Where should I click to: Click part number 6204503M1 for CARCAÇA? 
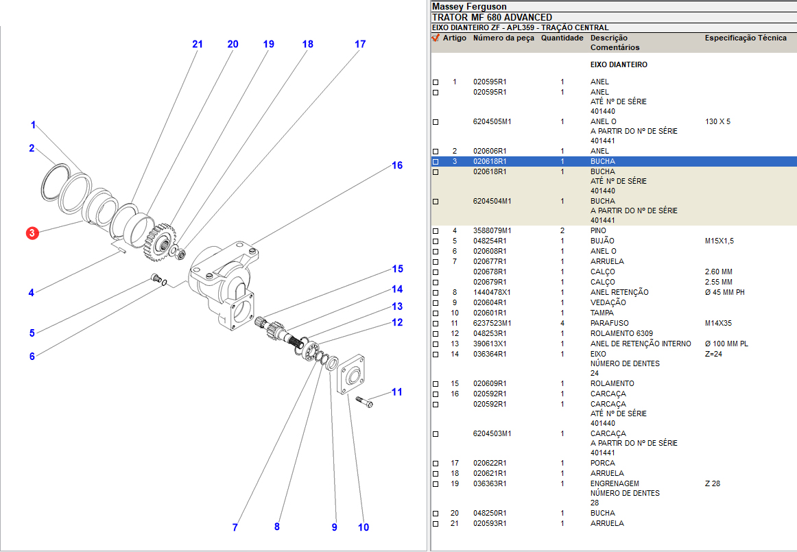(492, 433)
